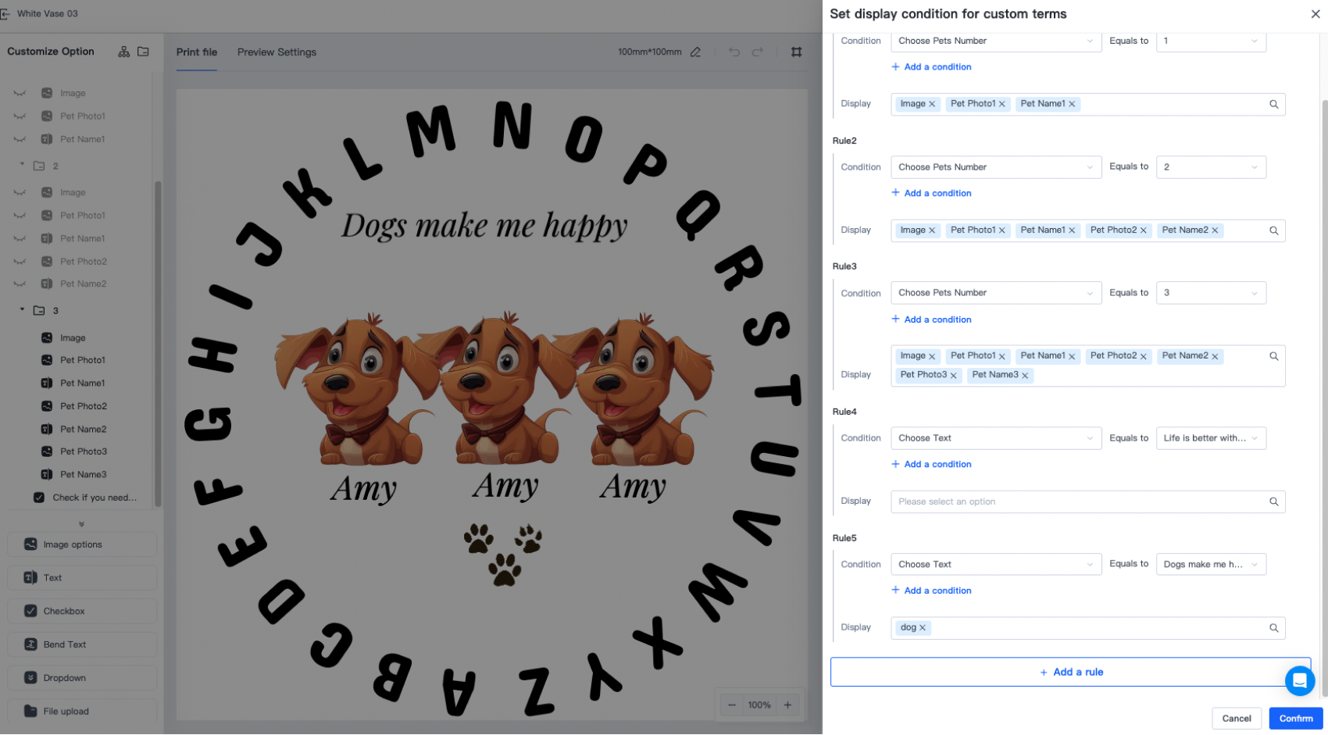Click the folder icon of group 2
1328x735 pixels.
coord(39,166)
